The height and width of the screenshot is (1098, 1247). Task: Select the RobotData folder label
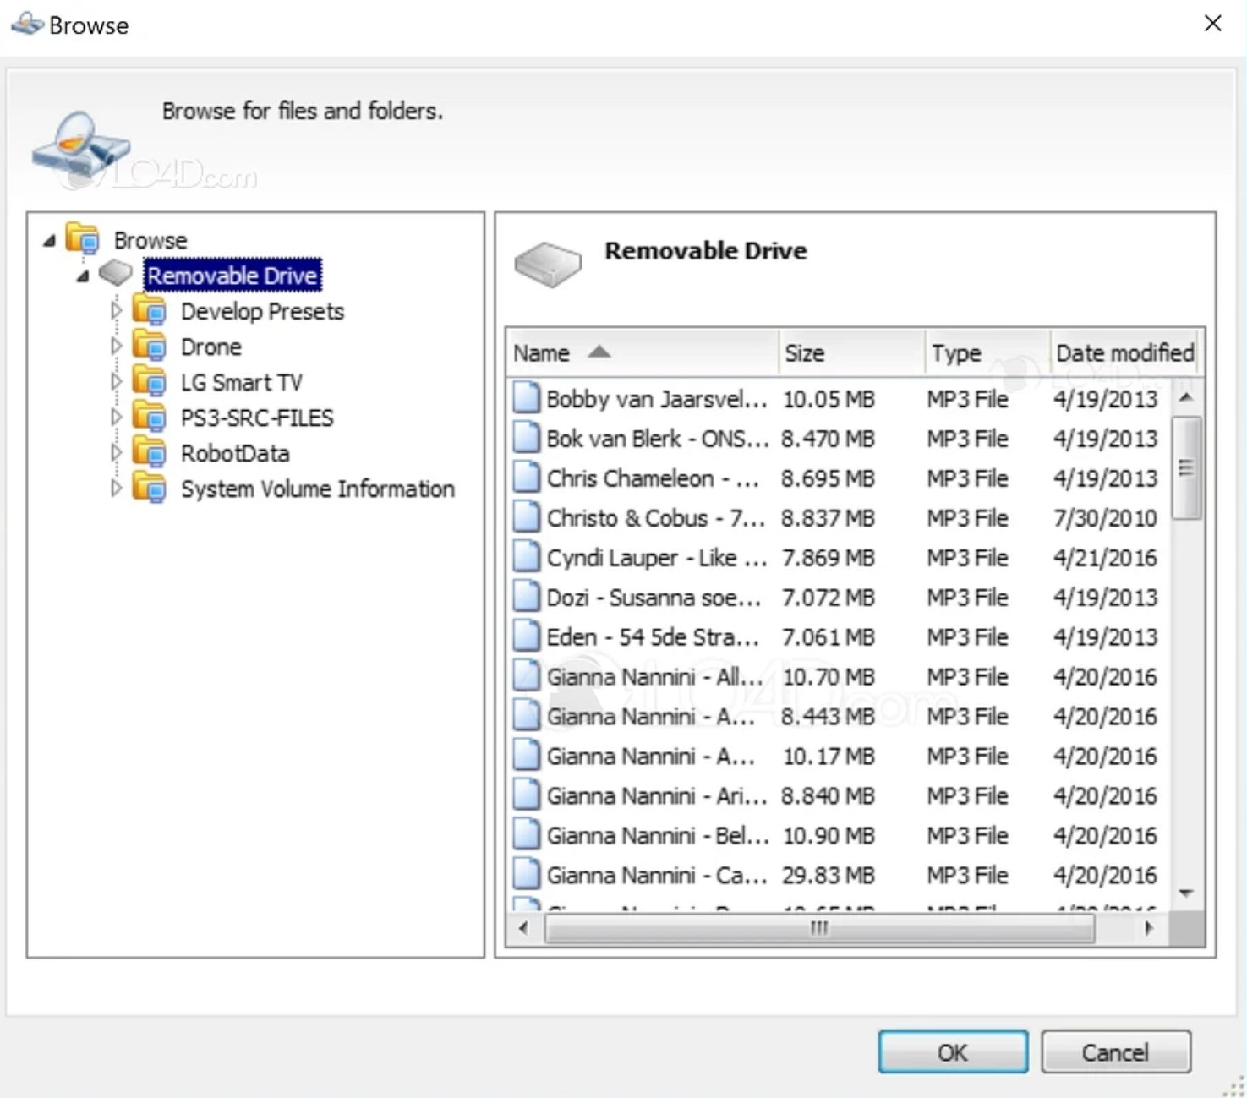234,453
